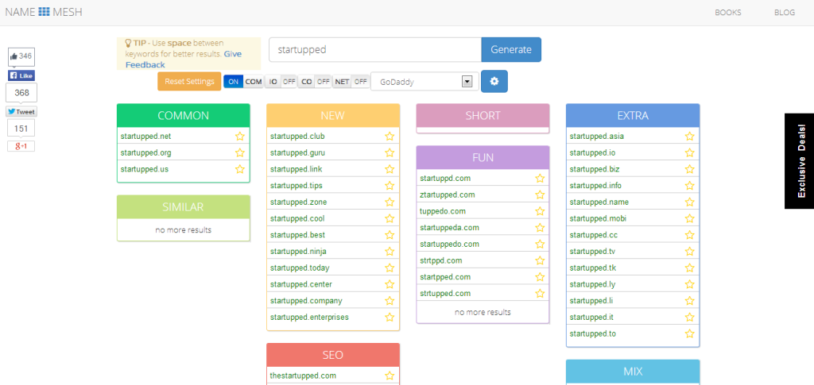
Task: Go to the BLOG page
Action: point(784,13)
